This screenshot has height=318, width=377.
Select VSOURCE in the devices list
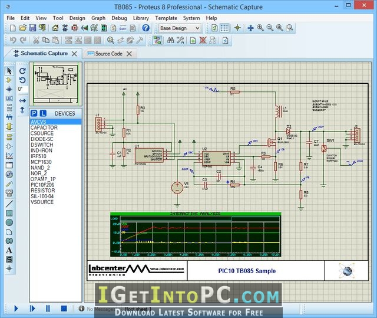[55, 202]
